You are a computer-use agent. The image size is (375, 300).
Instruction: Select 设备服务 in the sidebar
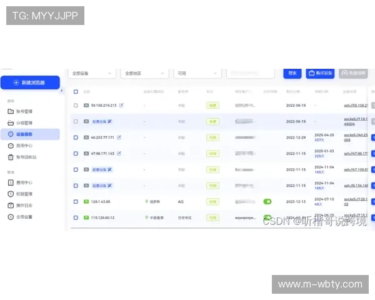(30, 134)
